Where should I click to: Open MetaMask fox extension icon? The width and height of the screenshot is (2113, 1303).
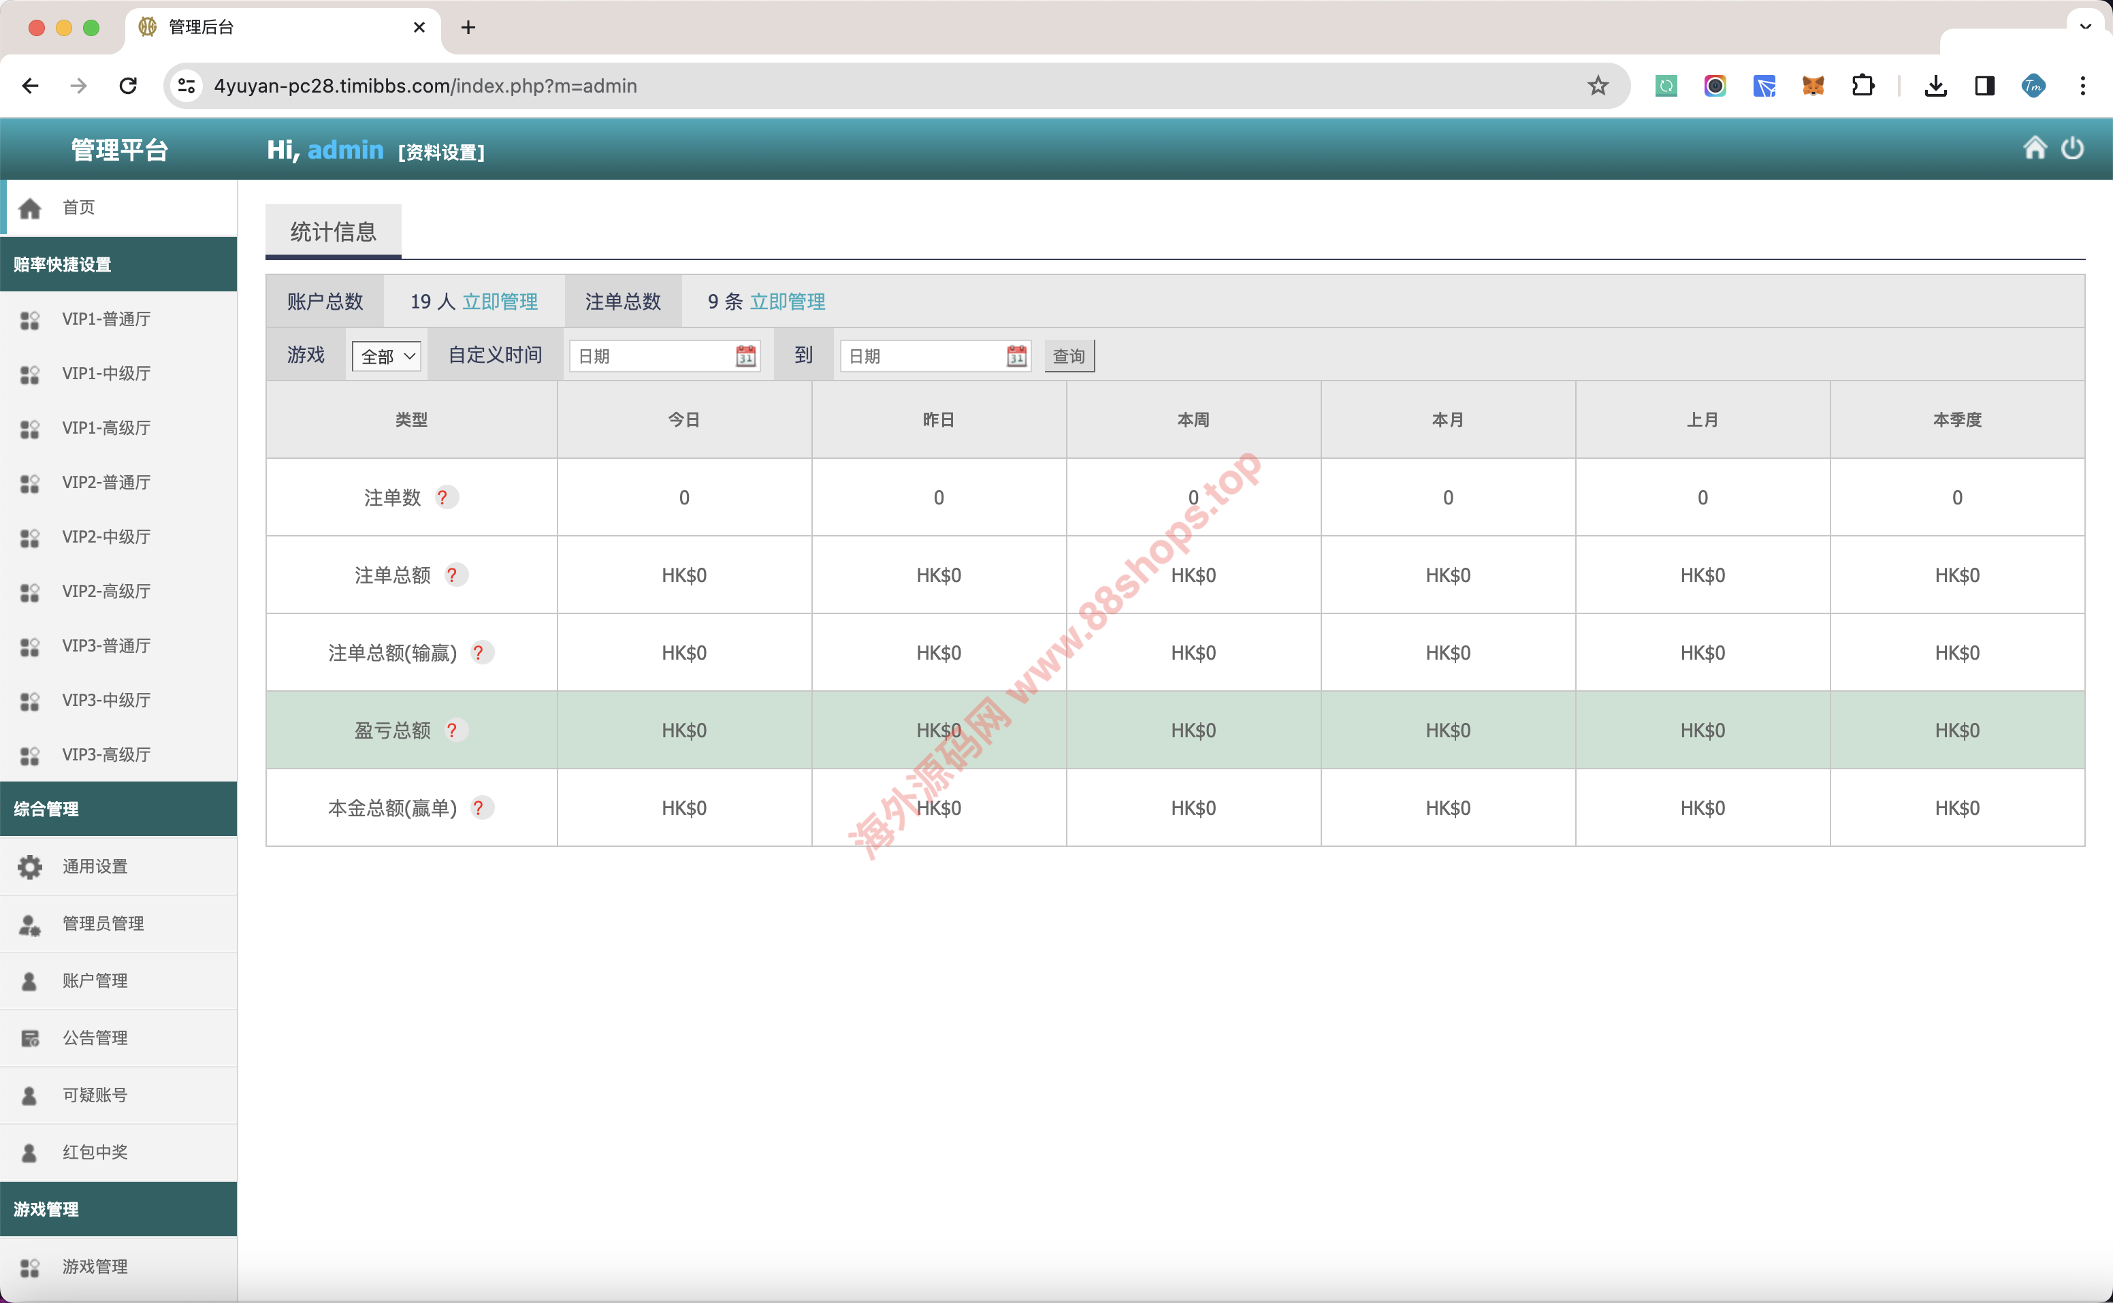(x=1813, y=85)
